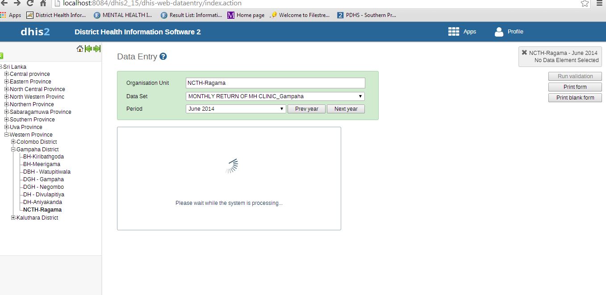Image resolution: width=606 pixels, height=295 pixels.
Task: Open the MENTAL HEALTH I... bookmark
Action: (x=123, y=15)
